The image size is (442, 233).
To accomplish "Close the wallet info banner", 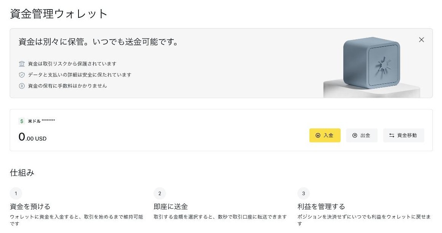I will pos(421,40).
